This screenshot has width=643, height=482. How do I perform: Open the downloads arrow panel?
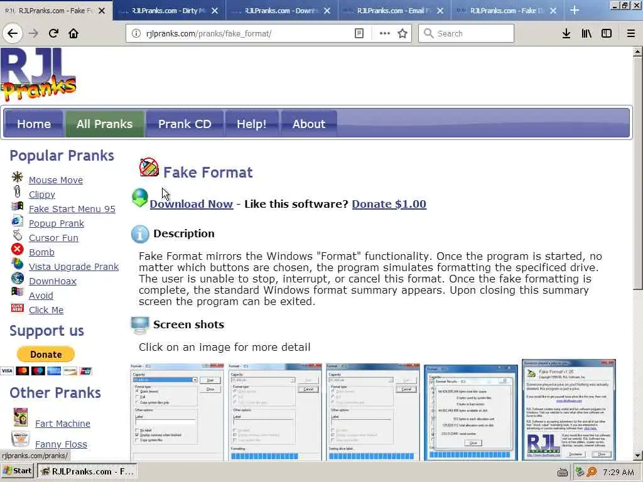tap(566, 33)
